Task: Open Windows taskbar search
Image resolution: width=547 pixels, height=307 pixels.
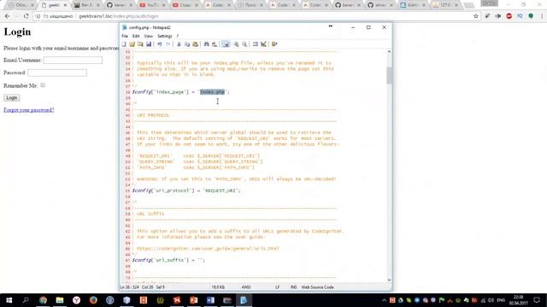Action: [x=26, y=300]
